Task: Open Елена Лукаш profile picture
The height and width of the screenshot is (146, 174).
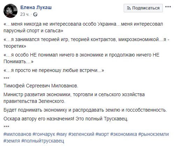Action: coord(10,11)
